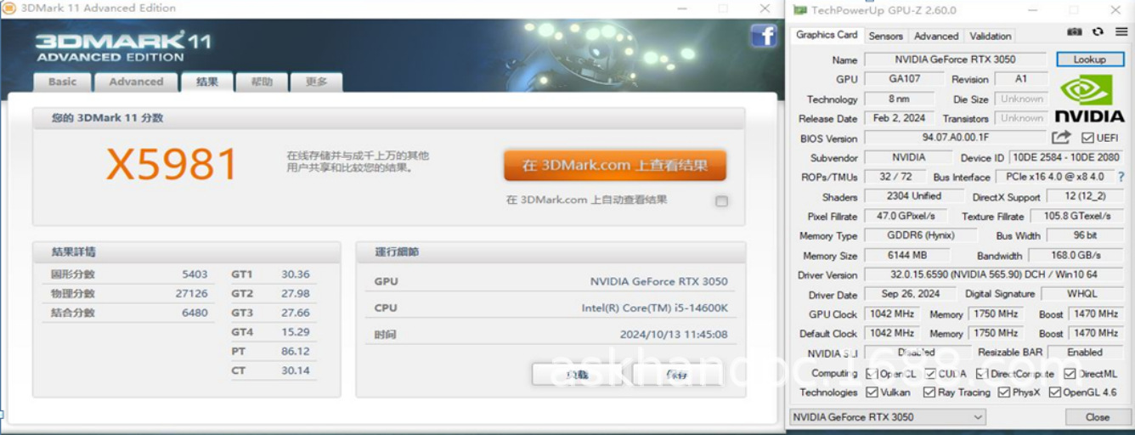Select the Graphics Card tab in GPU-Z
The height and width of the screenshot is (435, 1135).
tap(827, 35)
